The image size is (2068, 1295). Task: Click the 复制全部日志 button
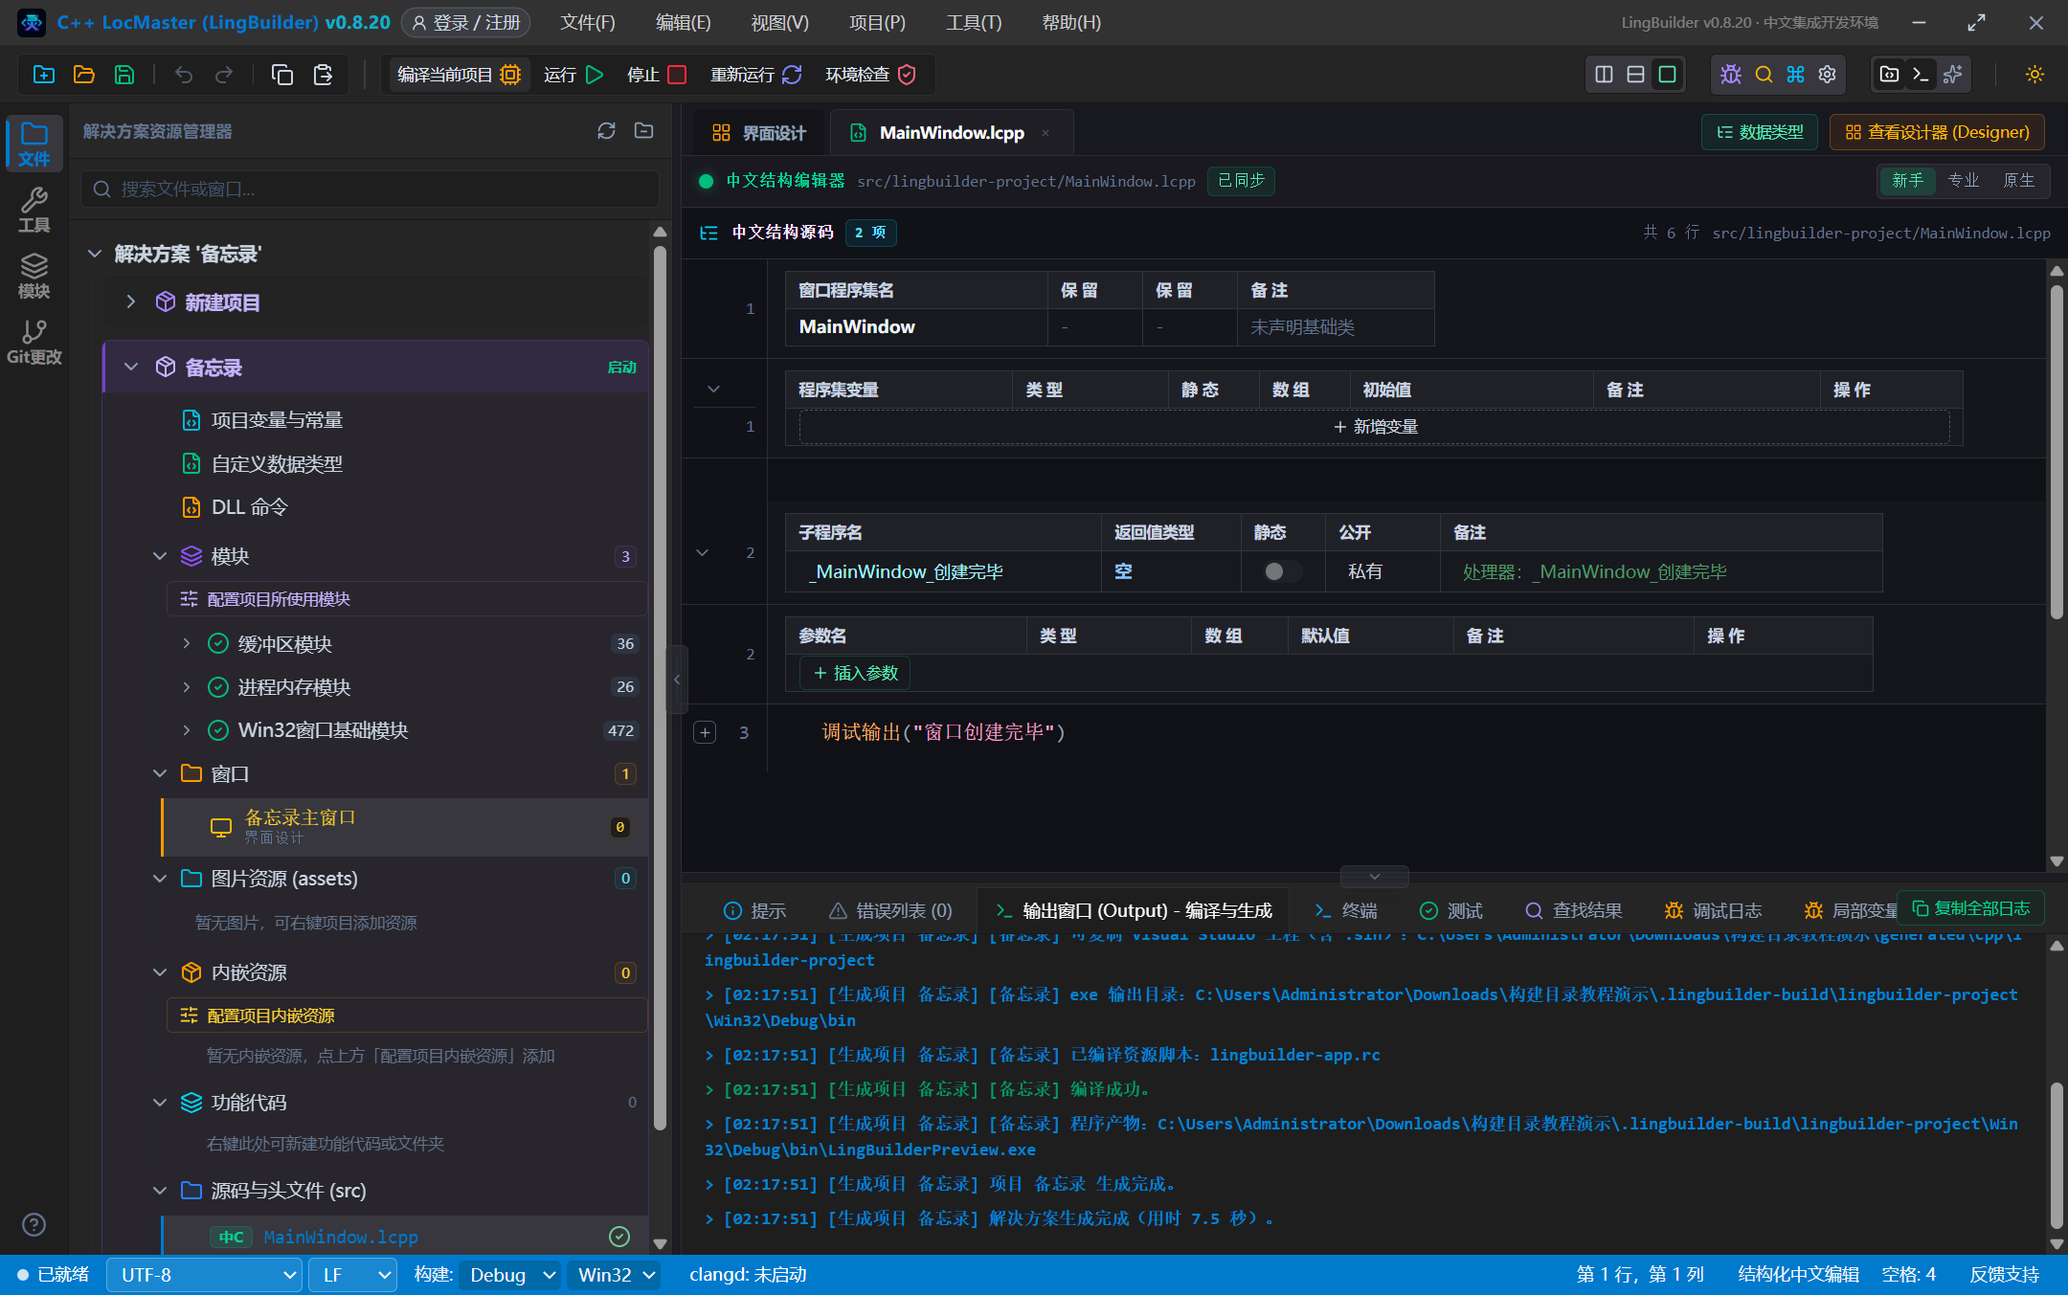coord(1970,908)
